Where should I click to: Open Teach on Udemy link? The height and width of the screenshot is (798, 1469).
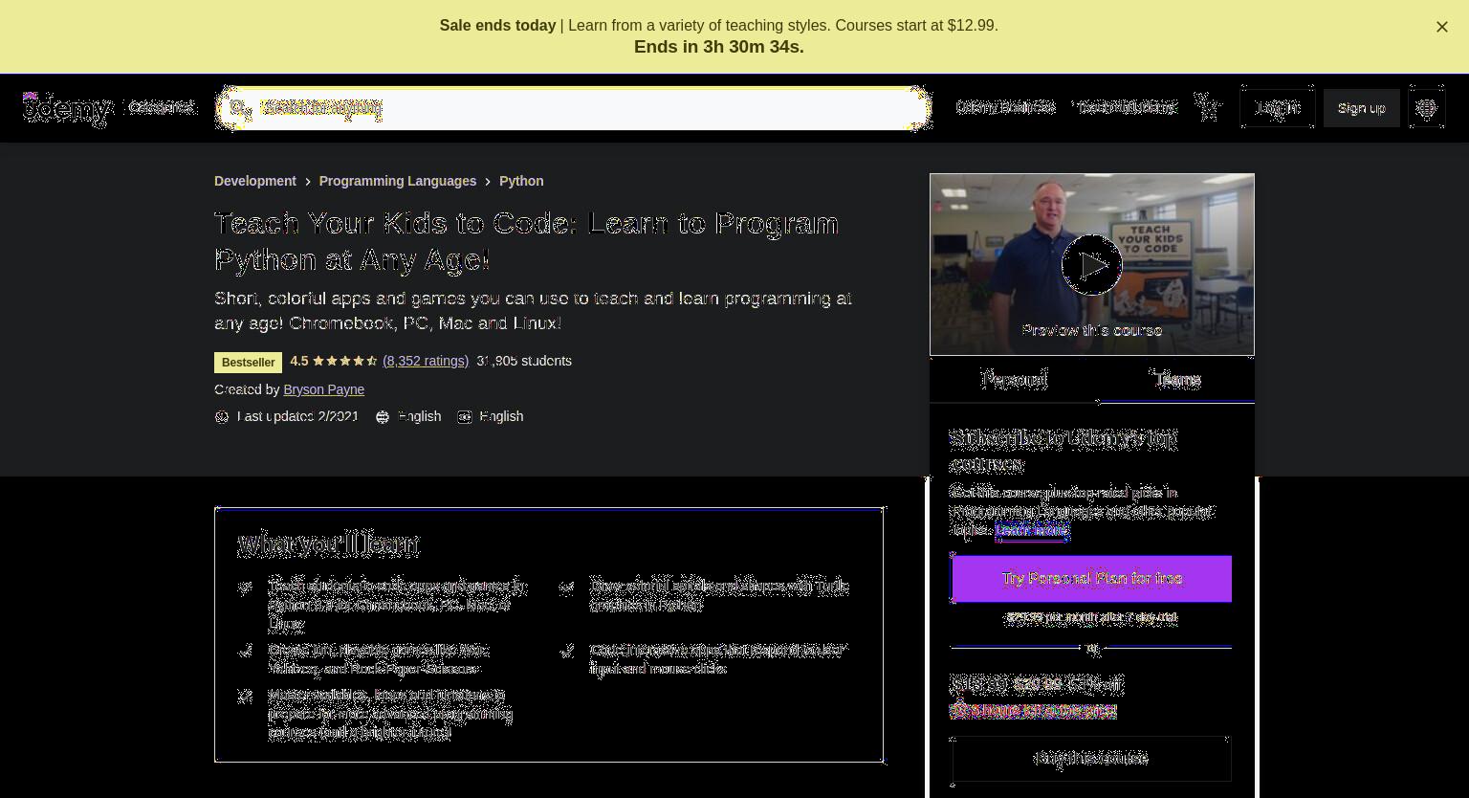click(1127, 107)
